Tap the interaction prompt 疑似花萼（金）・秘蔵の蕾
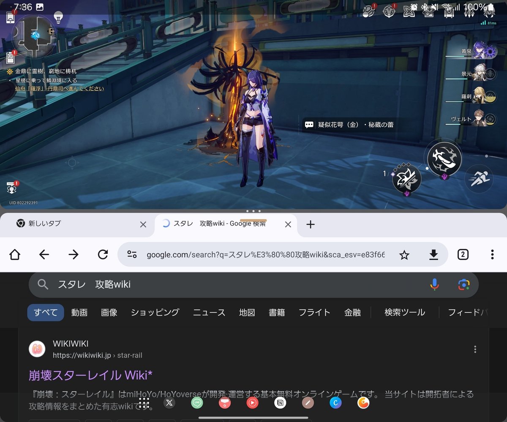 (349, 125)
